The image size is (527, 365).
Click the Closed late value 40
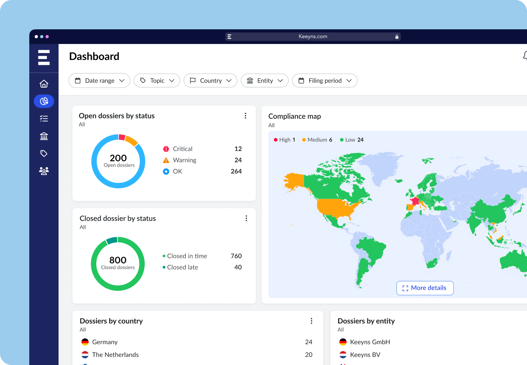coord(238,268)
